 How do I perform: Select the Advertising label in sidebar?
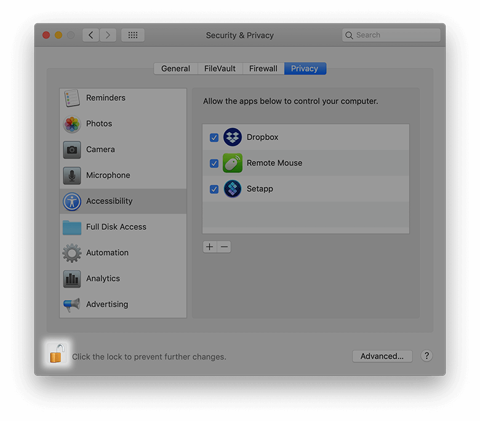point(107,304)
